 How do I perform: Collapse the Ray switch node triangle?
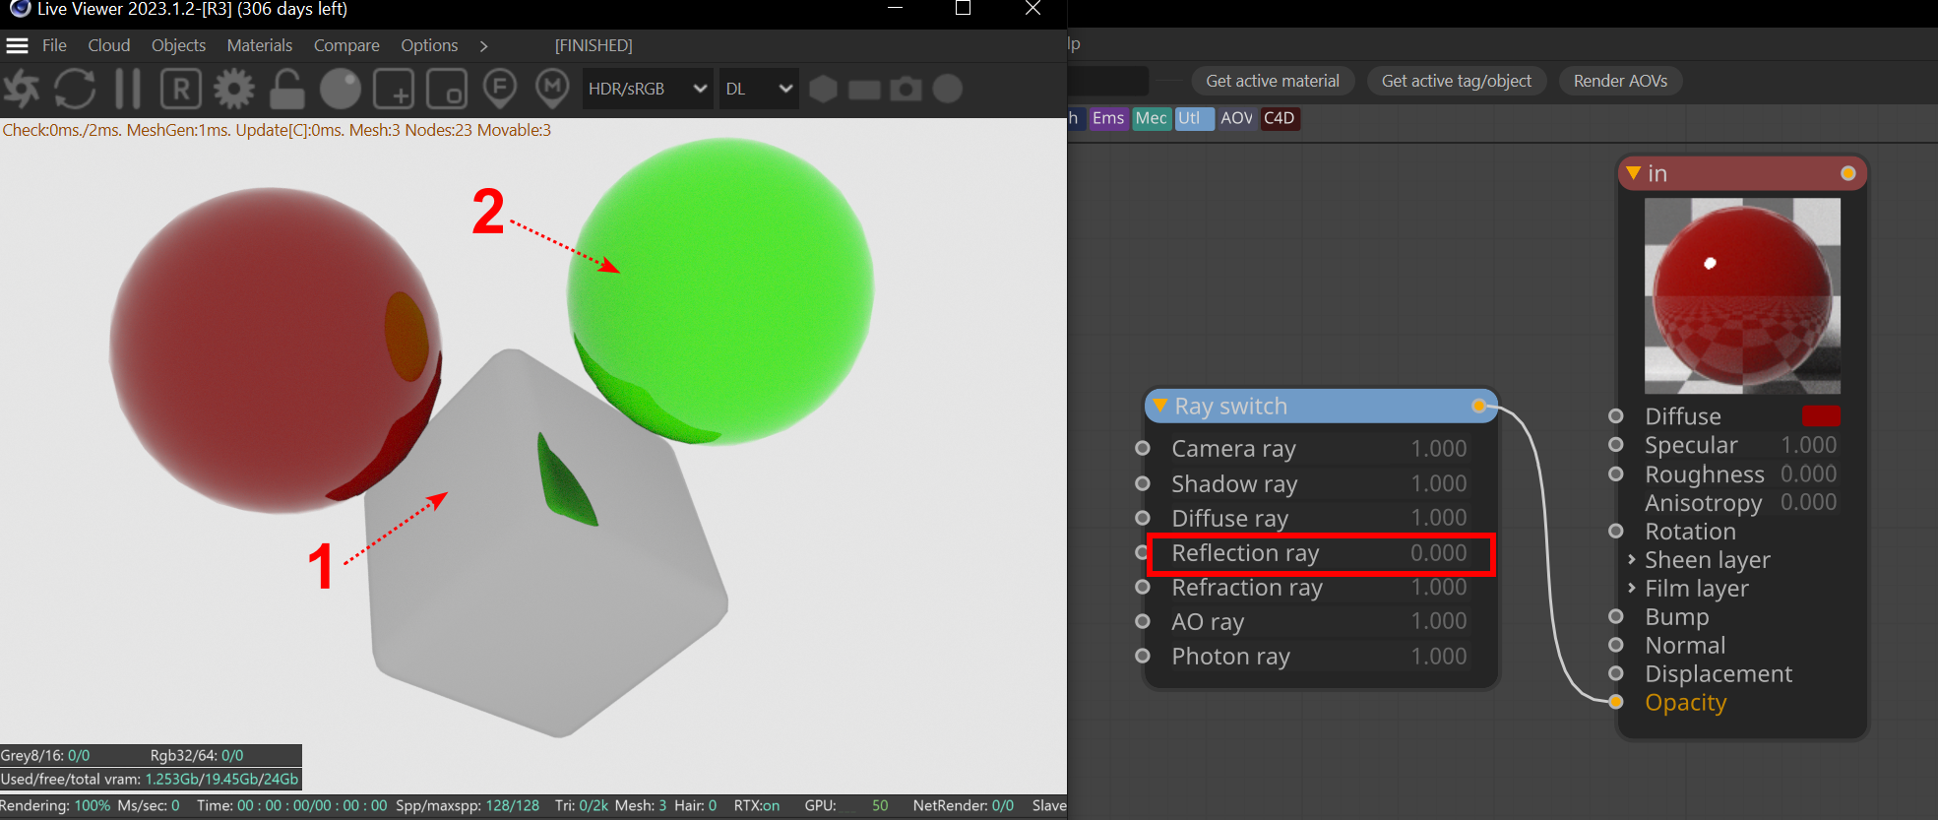tap(1159, 406)
